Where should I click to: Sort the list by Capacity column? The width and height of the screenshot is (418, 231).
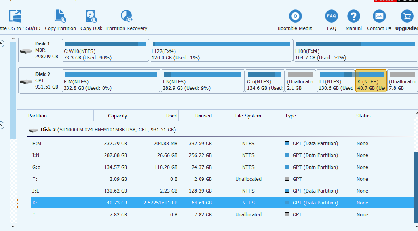(x=111, y=116)
